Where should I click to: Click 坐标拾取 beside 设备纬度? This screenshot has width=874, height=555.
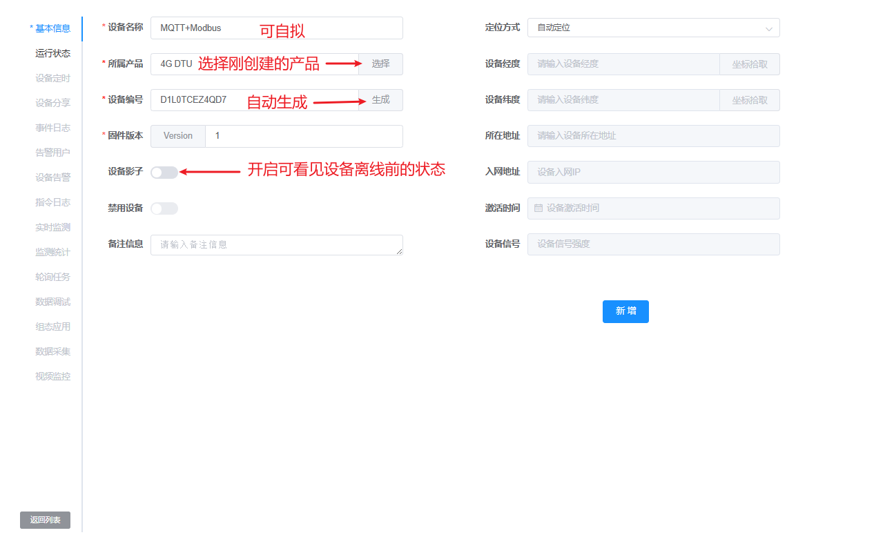click(750, 100)
